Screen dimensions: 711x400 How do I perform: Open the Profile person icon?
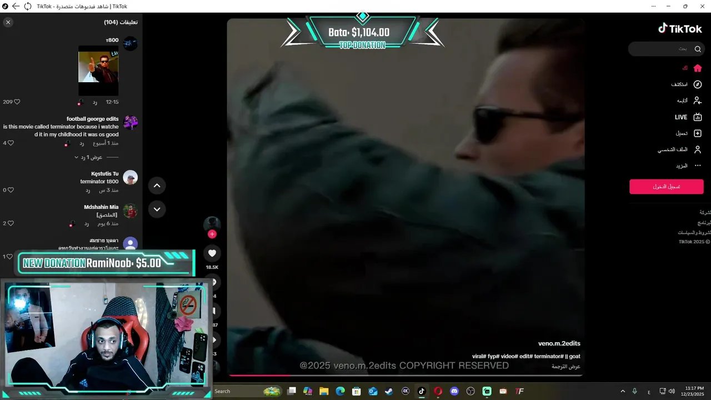coord(698,149)
